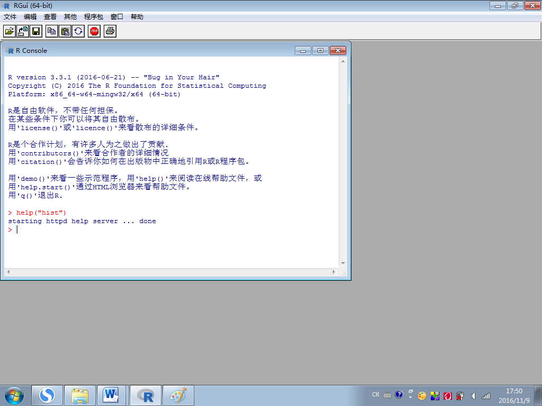Image resolution: width=542 pixels, height=406 pixels.
Task: Restore down the RGui main window
Action: tap(515, 5)
